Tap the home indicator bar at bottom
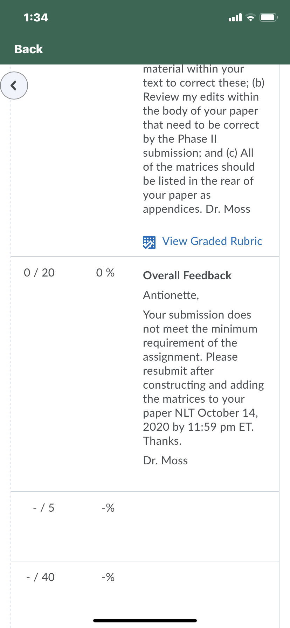Viewport: 290px width, 628px height. (145, 621)
